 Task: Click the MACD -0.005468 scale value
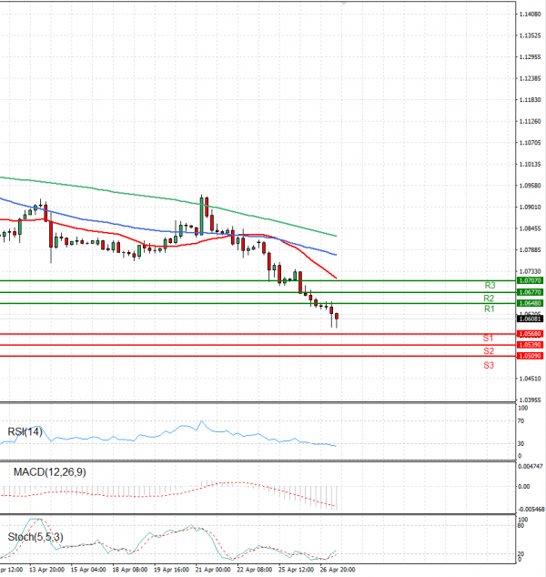pos(531,510)
